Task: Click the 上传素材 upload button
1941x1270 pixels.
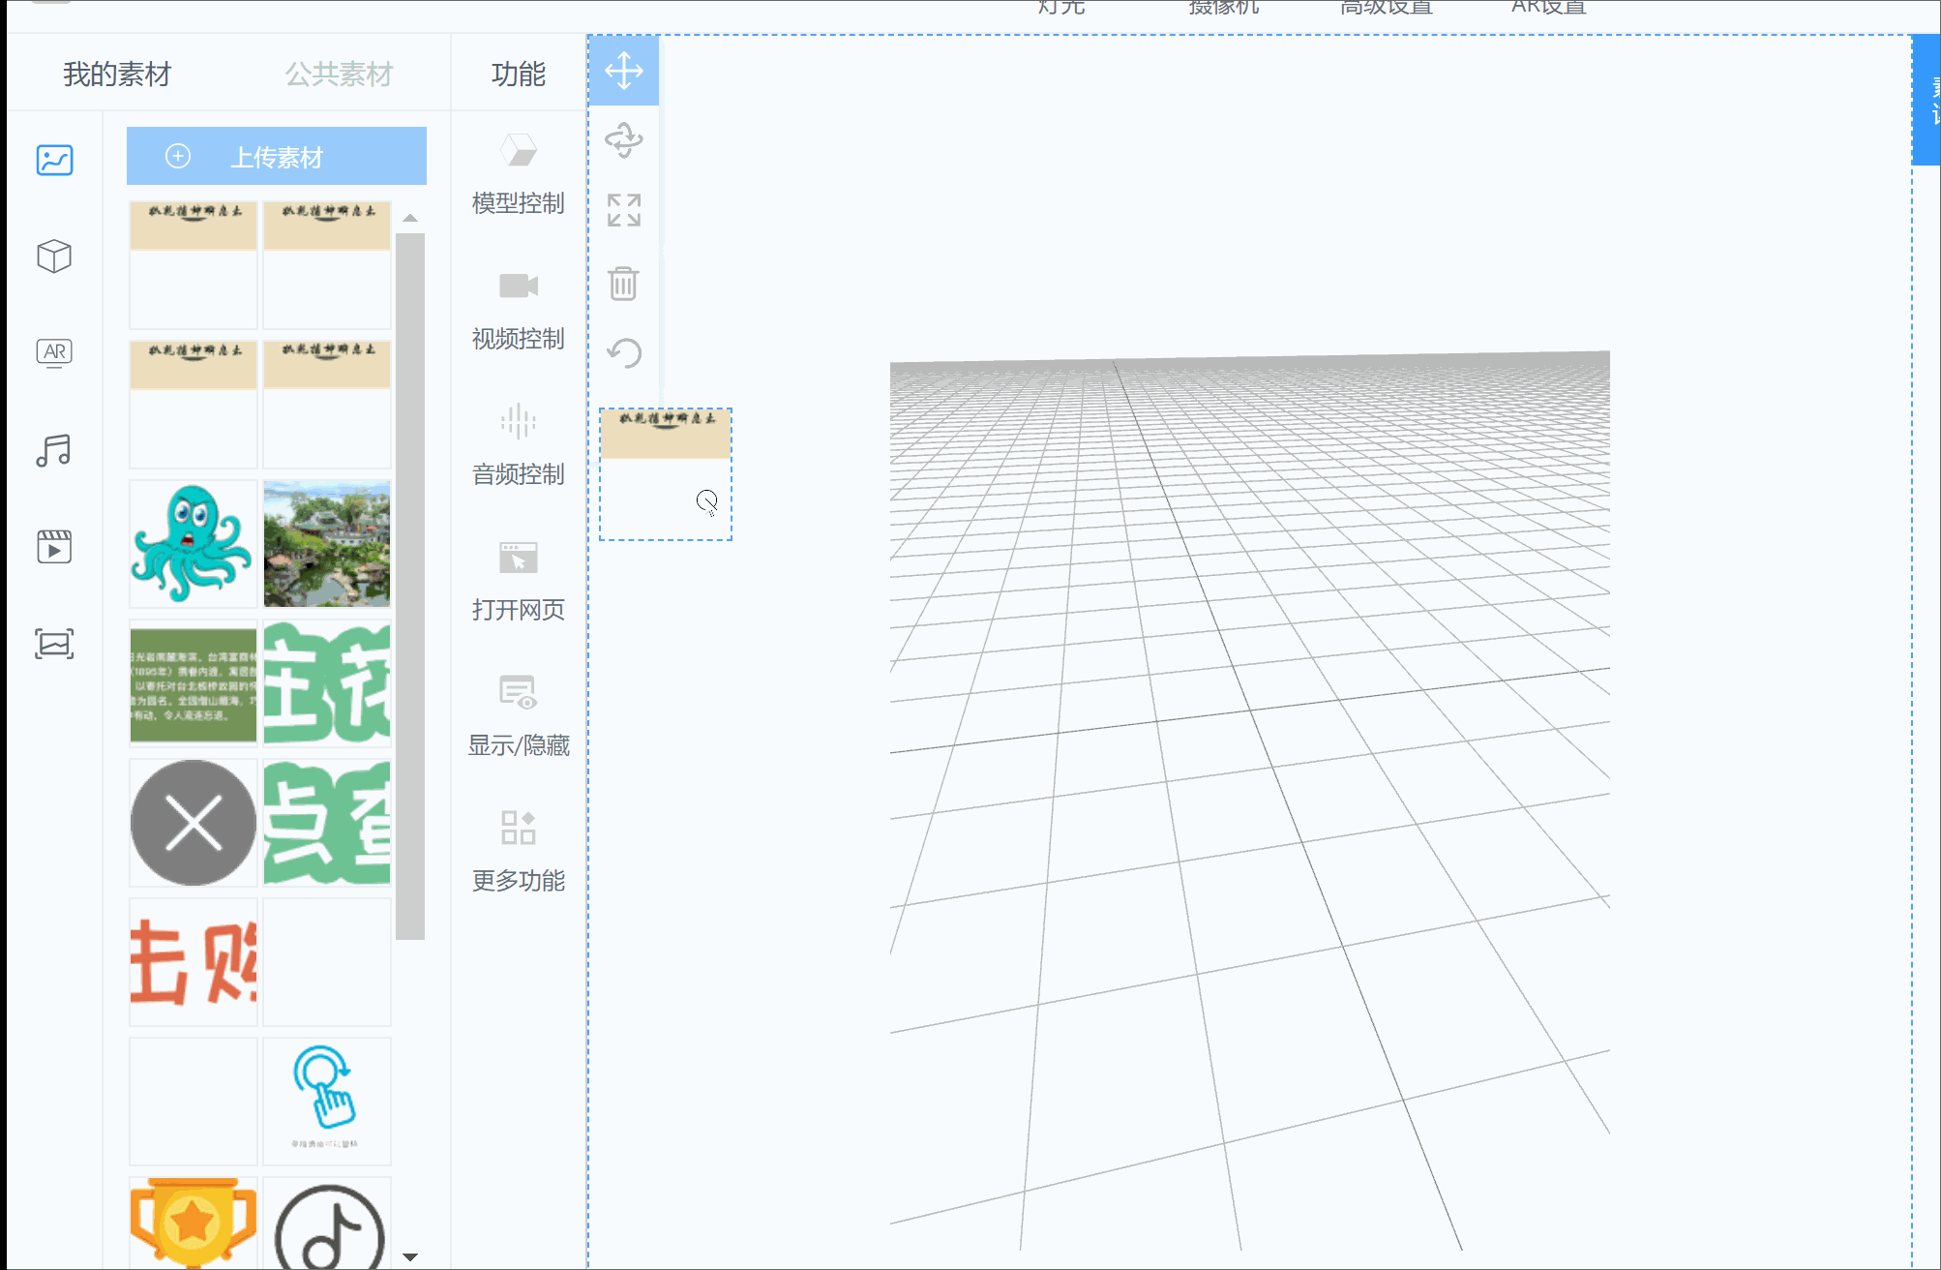Action: tap(276, 156)
